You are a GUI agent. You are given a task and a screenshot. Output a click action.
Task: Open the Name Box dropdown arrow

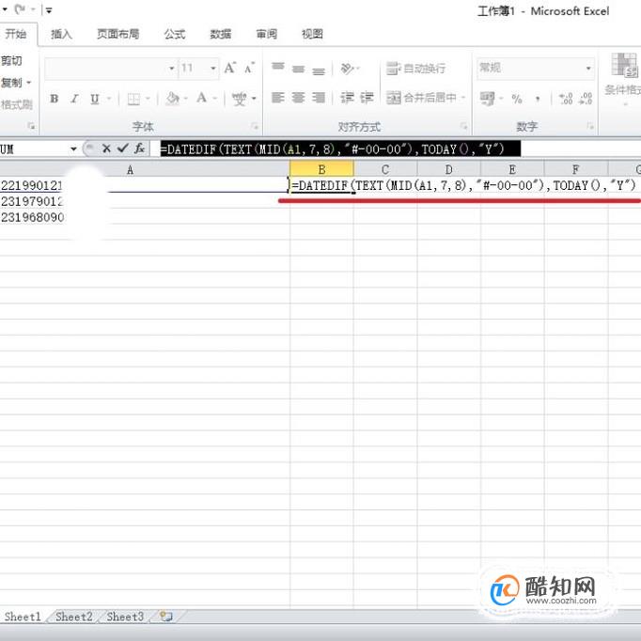click(73, 149)
